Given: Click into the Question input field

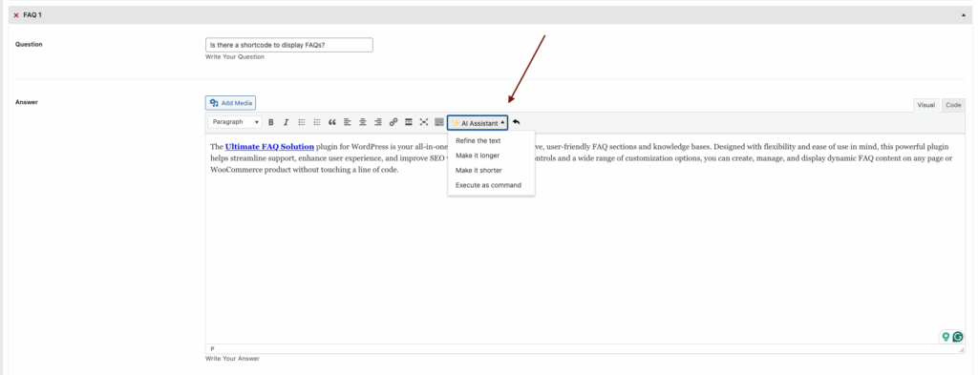Looking at the screenshot, I should pos(288,45).
